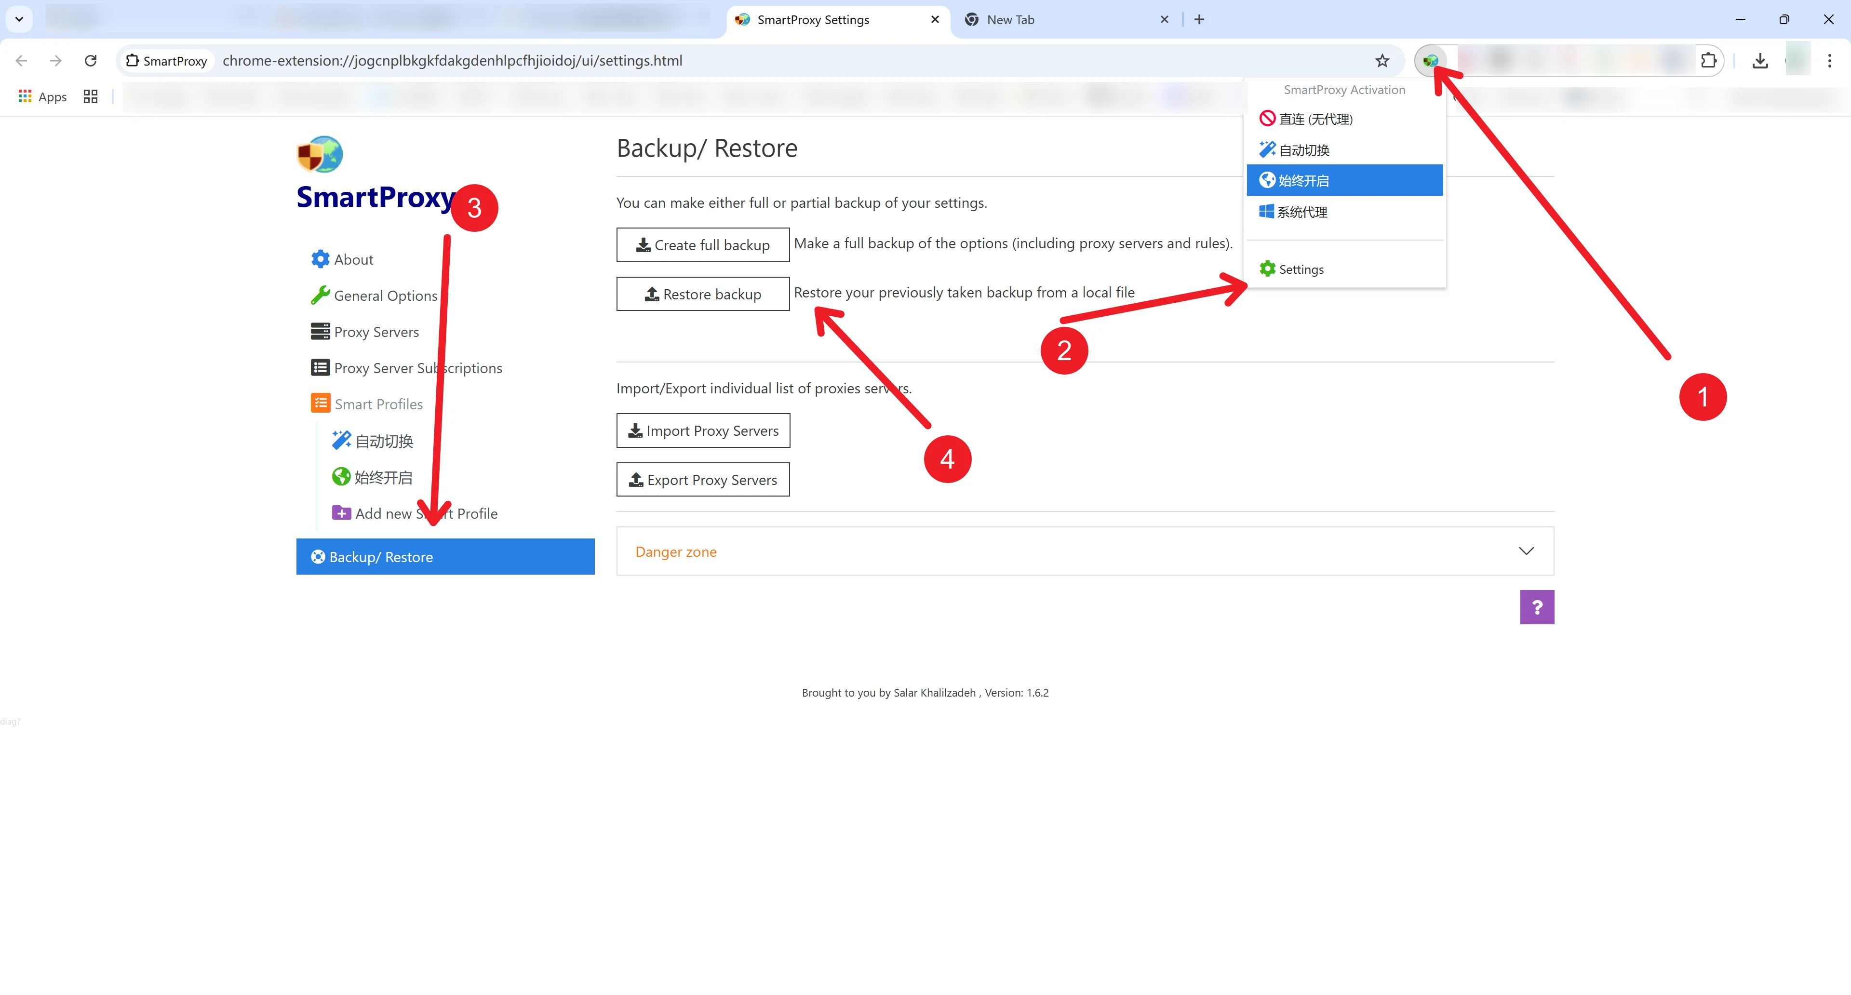Click the SmartProxy logo image

coord(320,154)
